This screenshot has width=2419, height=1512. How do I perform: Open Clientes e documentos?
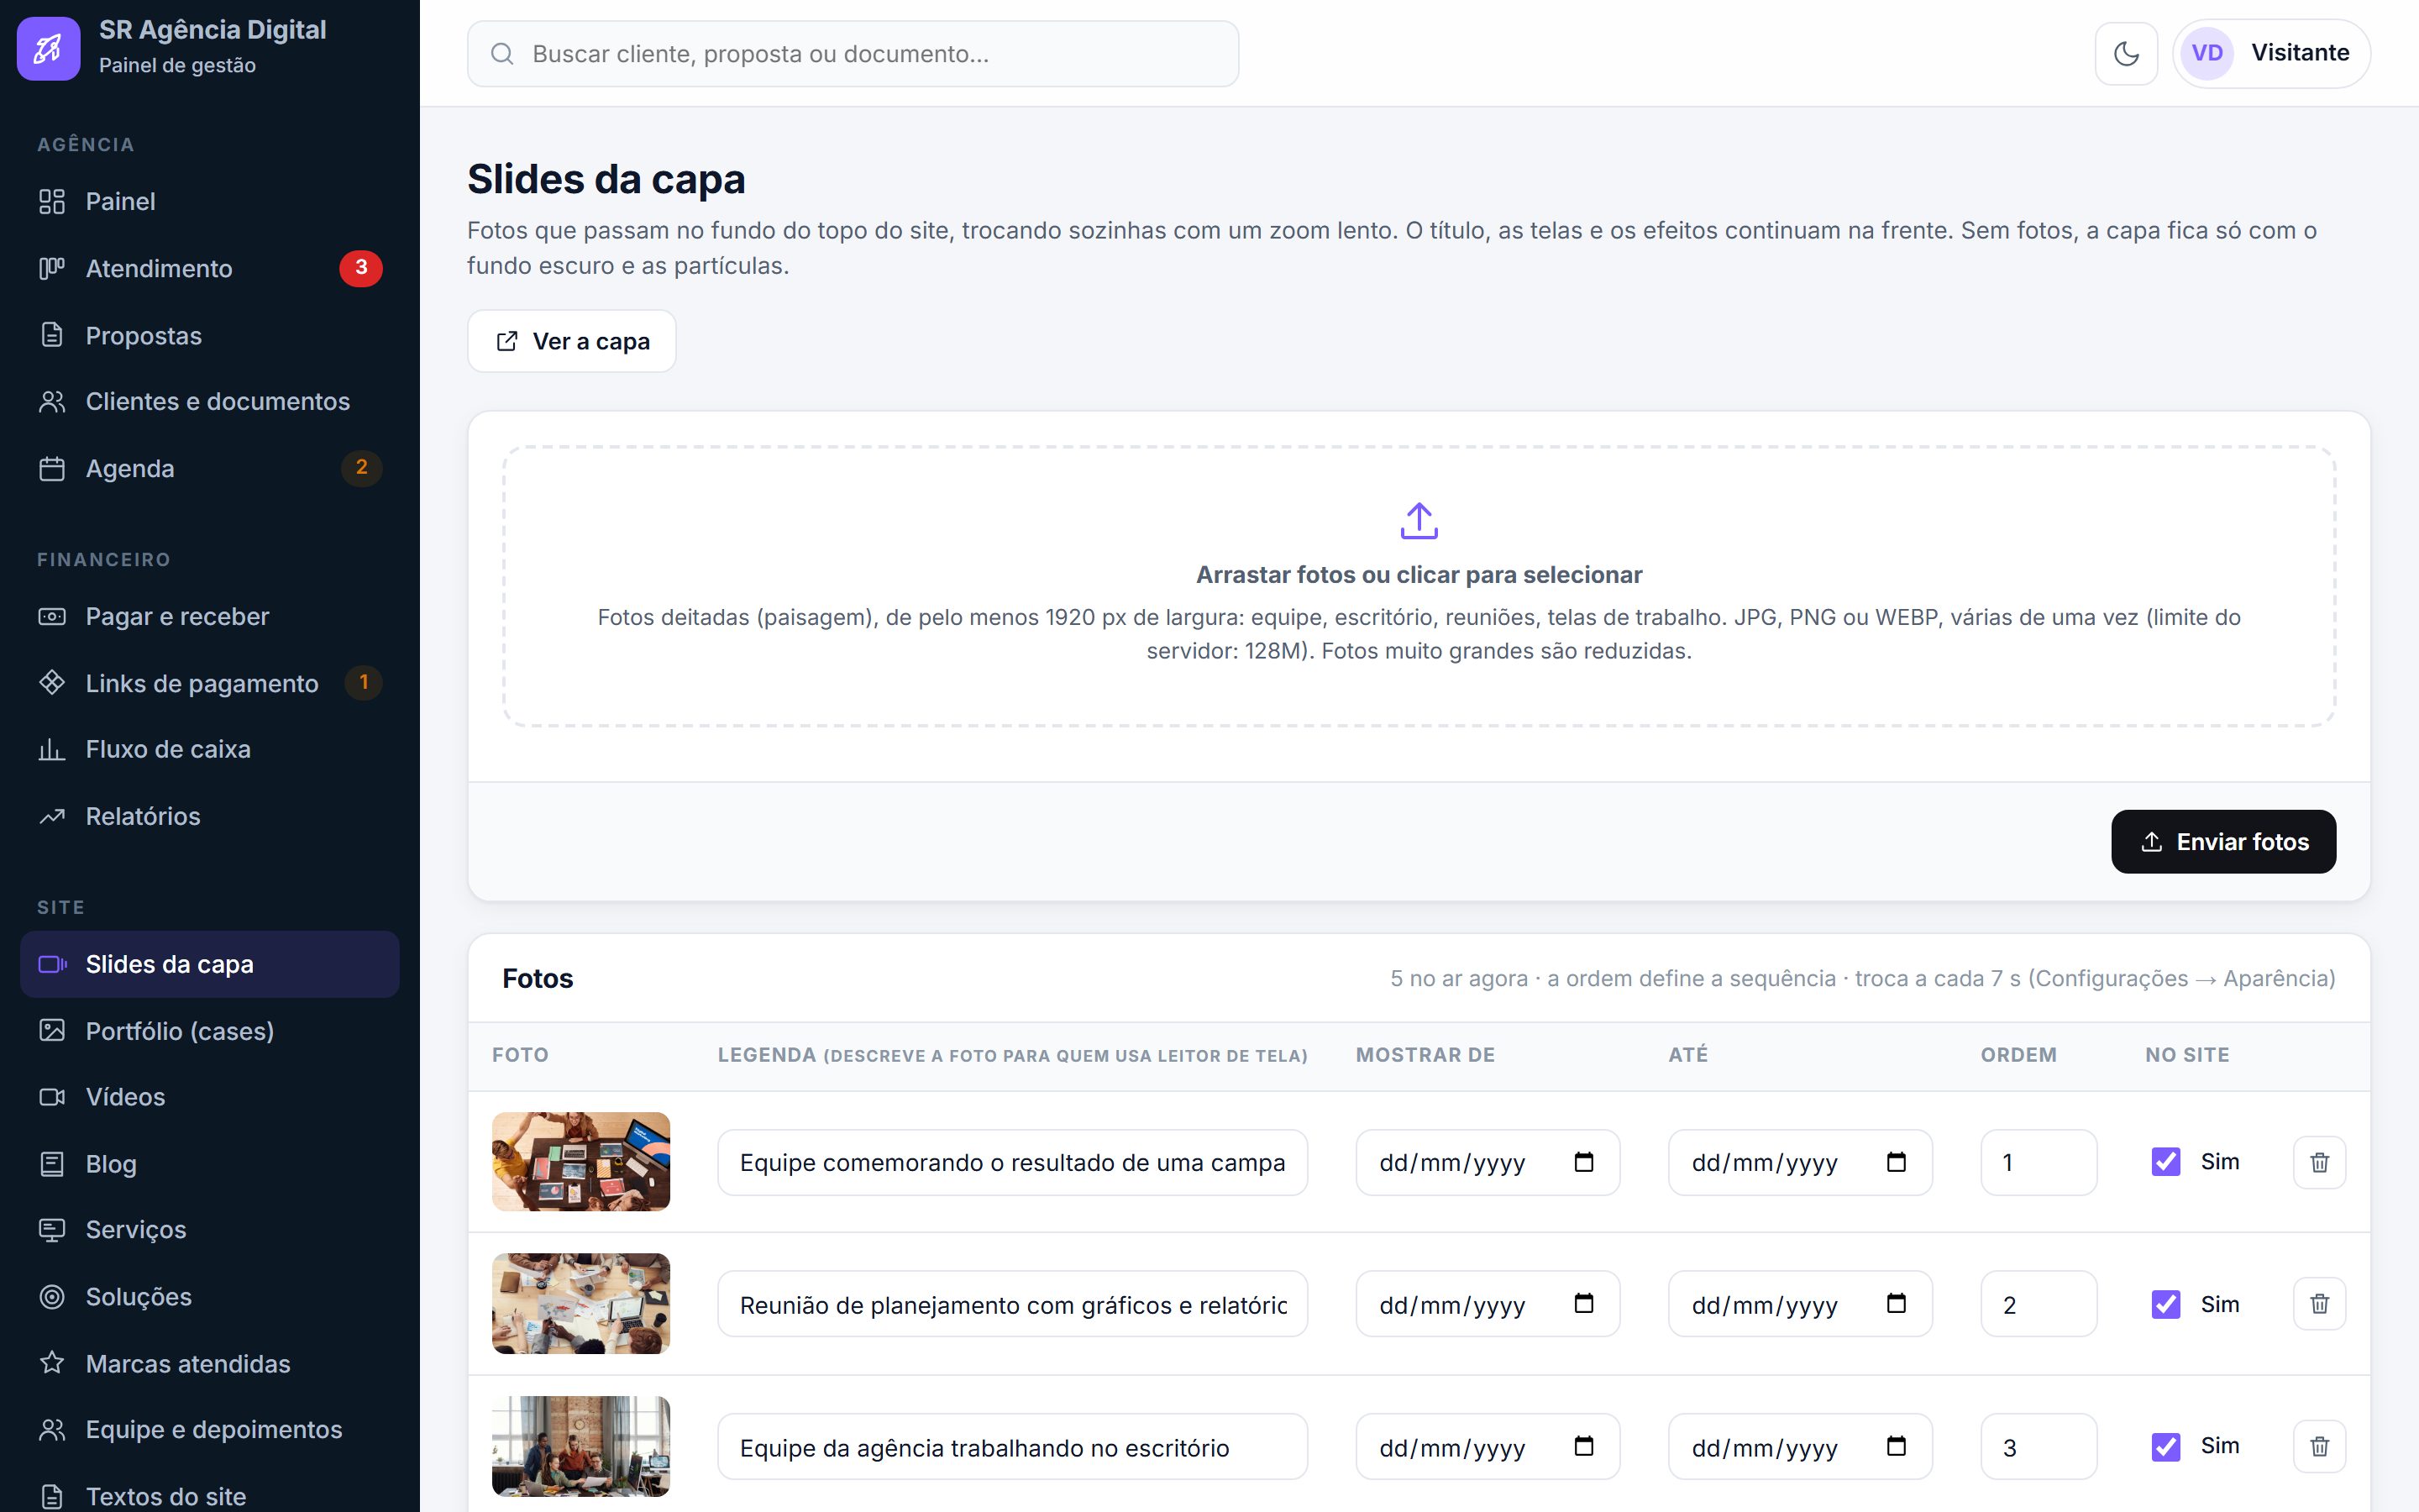click(210, 402)
